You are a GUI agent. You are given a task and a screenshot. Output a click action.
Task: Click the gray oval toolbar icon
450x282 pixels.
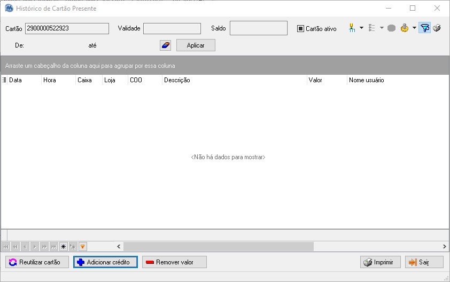(x=391, y=28)
